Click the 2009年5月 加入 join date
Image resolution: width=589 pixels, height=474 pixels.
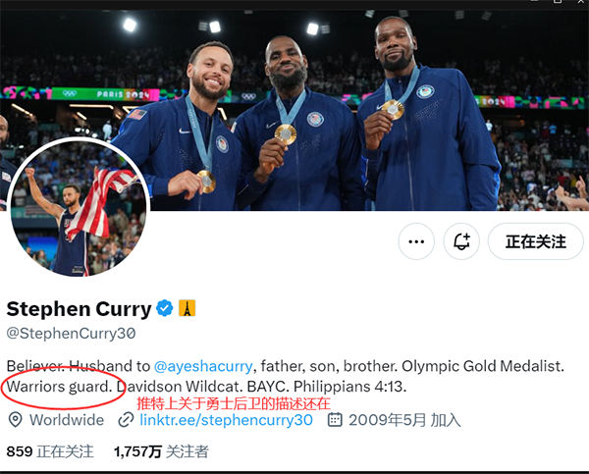[404, 420]
